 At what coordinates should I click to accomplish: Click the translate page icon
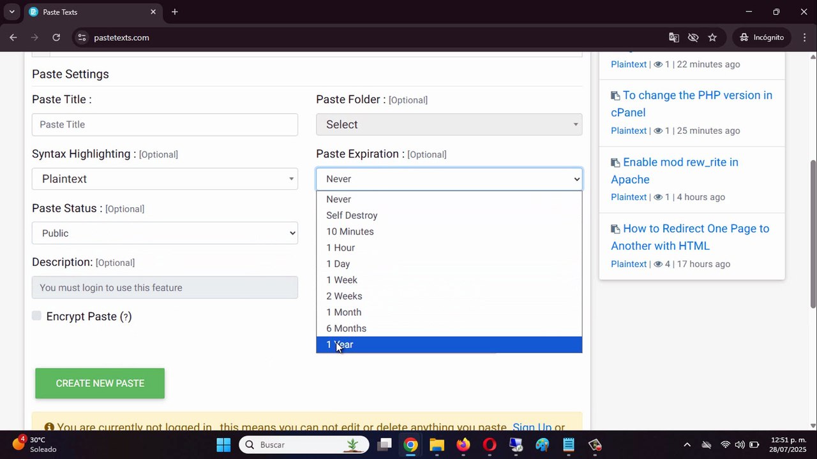[674, 38]
